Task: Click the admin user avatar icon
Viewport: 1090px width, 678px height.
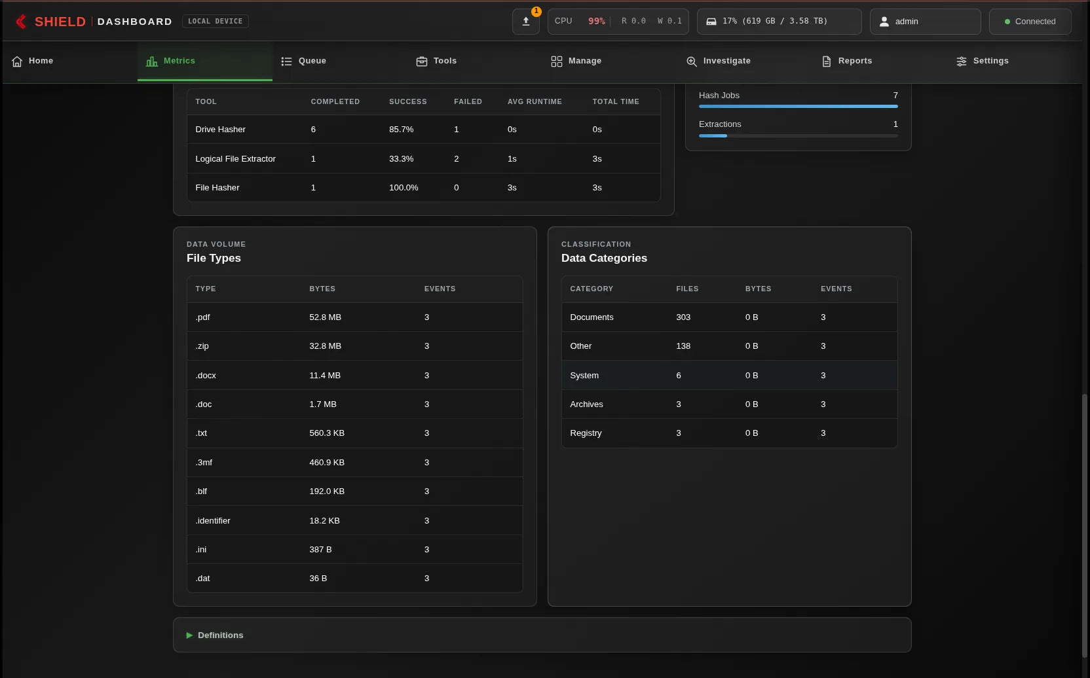Action: [x=884, y=22]
